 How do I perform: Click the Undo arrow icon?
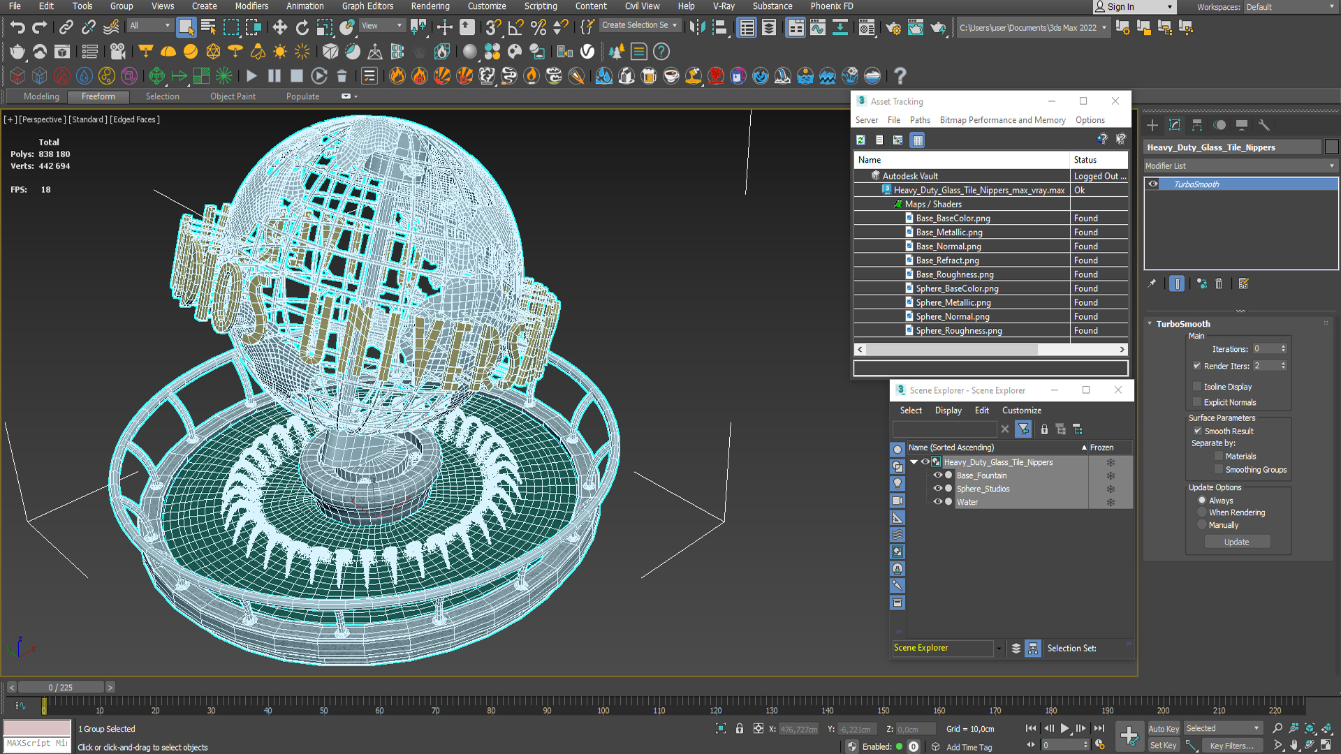[17, 27]
